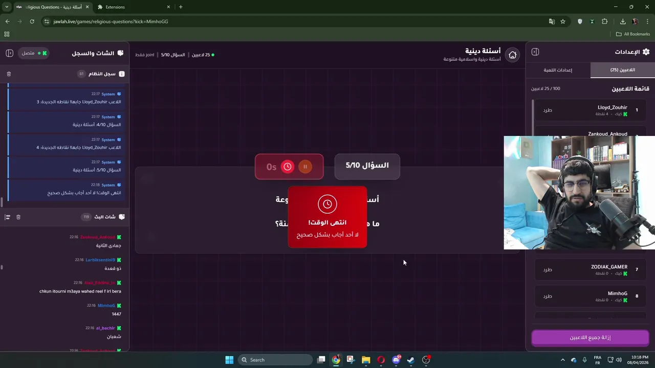Toggle stream chat layout icon
The image size is (655, 368).
coord(8,217)
